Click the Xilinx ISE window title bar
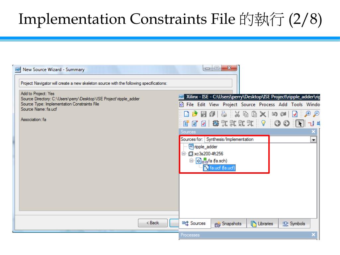340x255 pixels. (x=249, y=97)
